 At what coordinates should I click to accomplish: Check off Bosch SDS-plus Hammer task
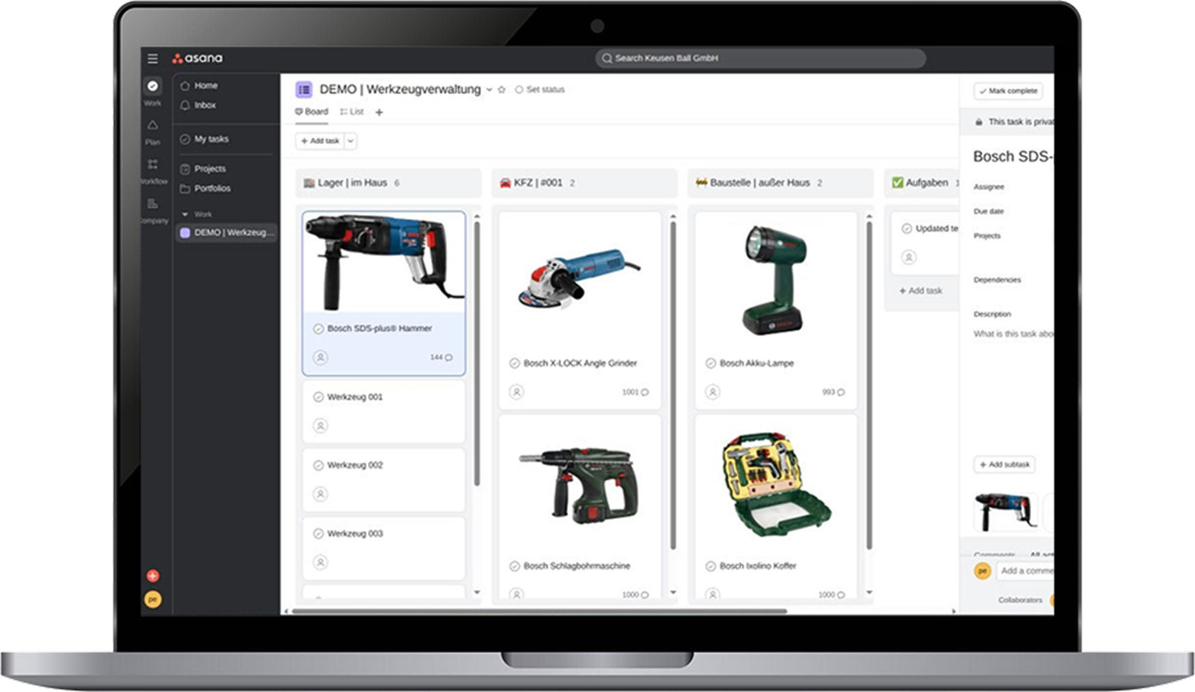tap(318, 328)
